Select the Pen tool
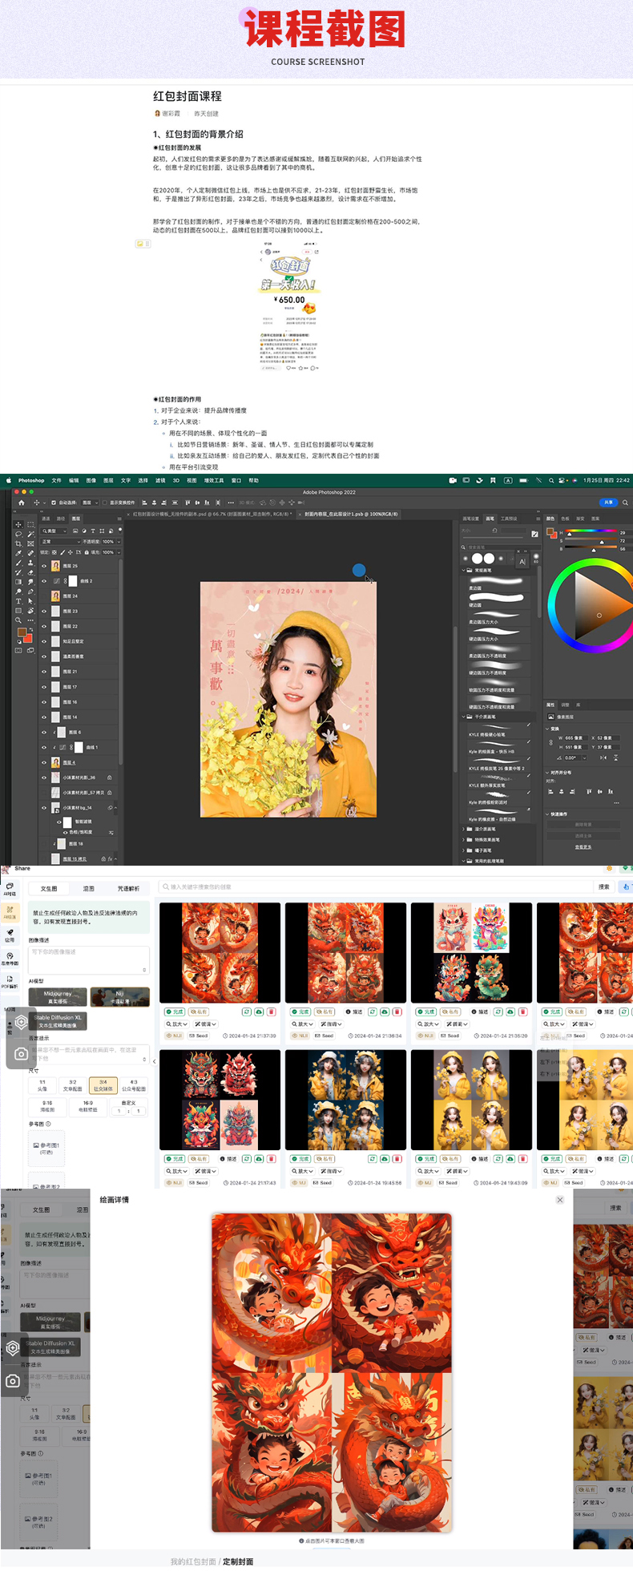The image size is (633, 1571). click(30, 592)
